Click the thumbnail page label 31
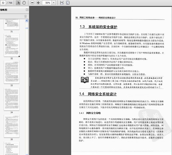Image resolution: width=172 pixels, height=155 pixels. pyautogui.click(x=12, y=31)
